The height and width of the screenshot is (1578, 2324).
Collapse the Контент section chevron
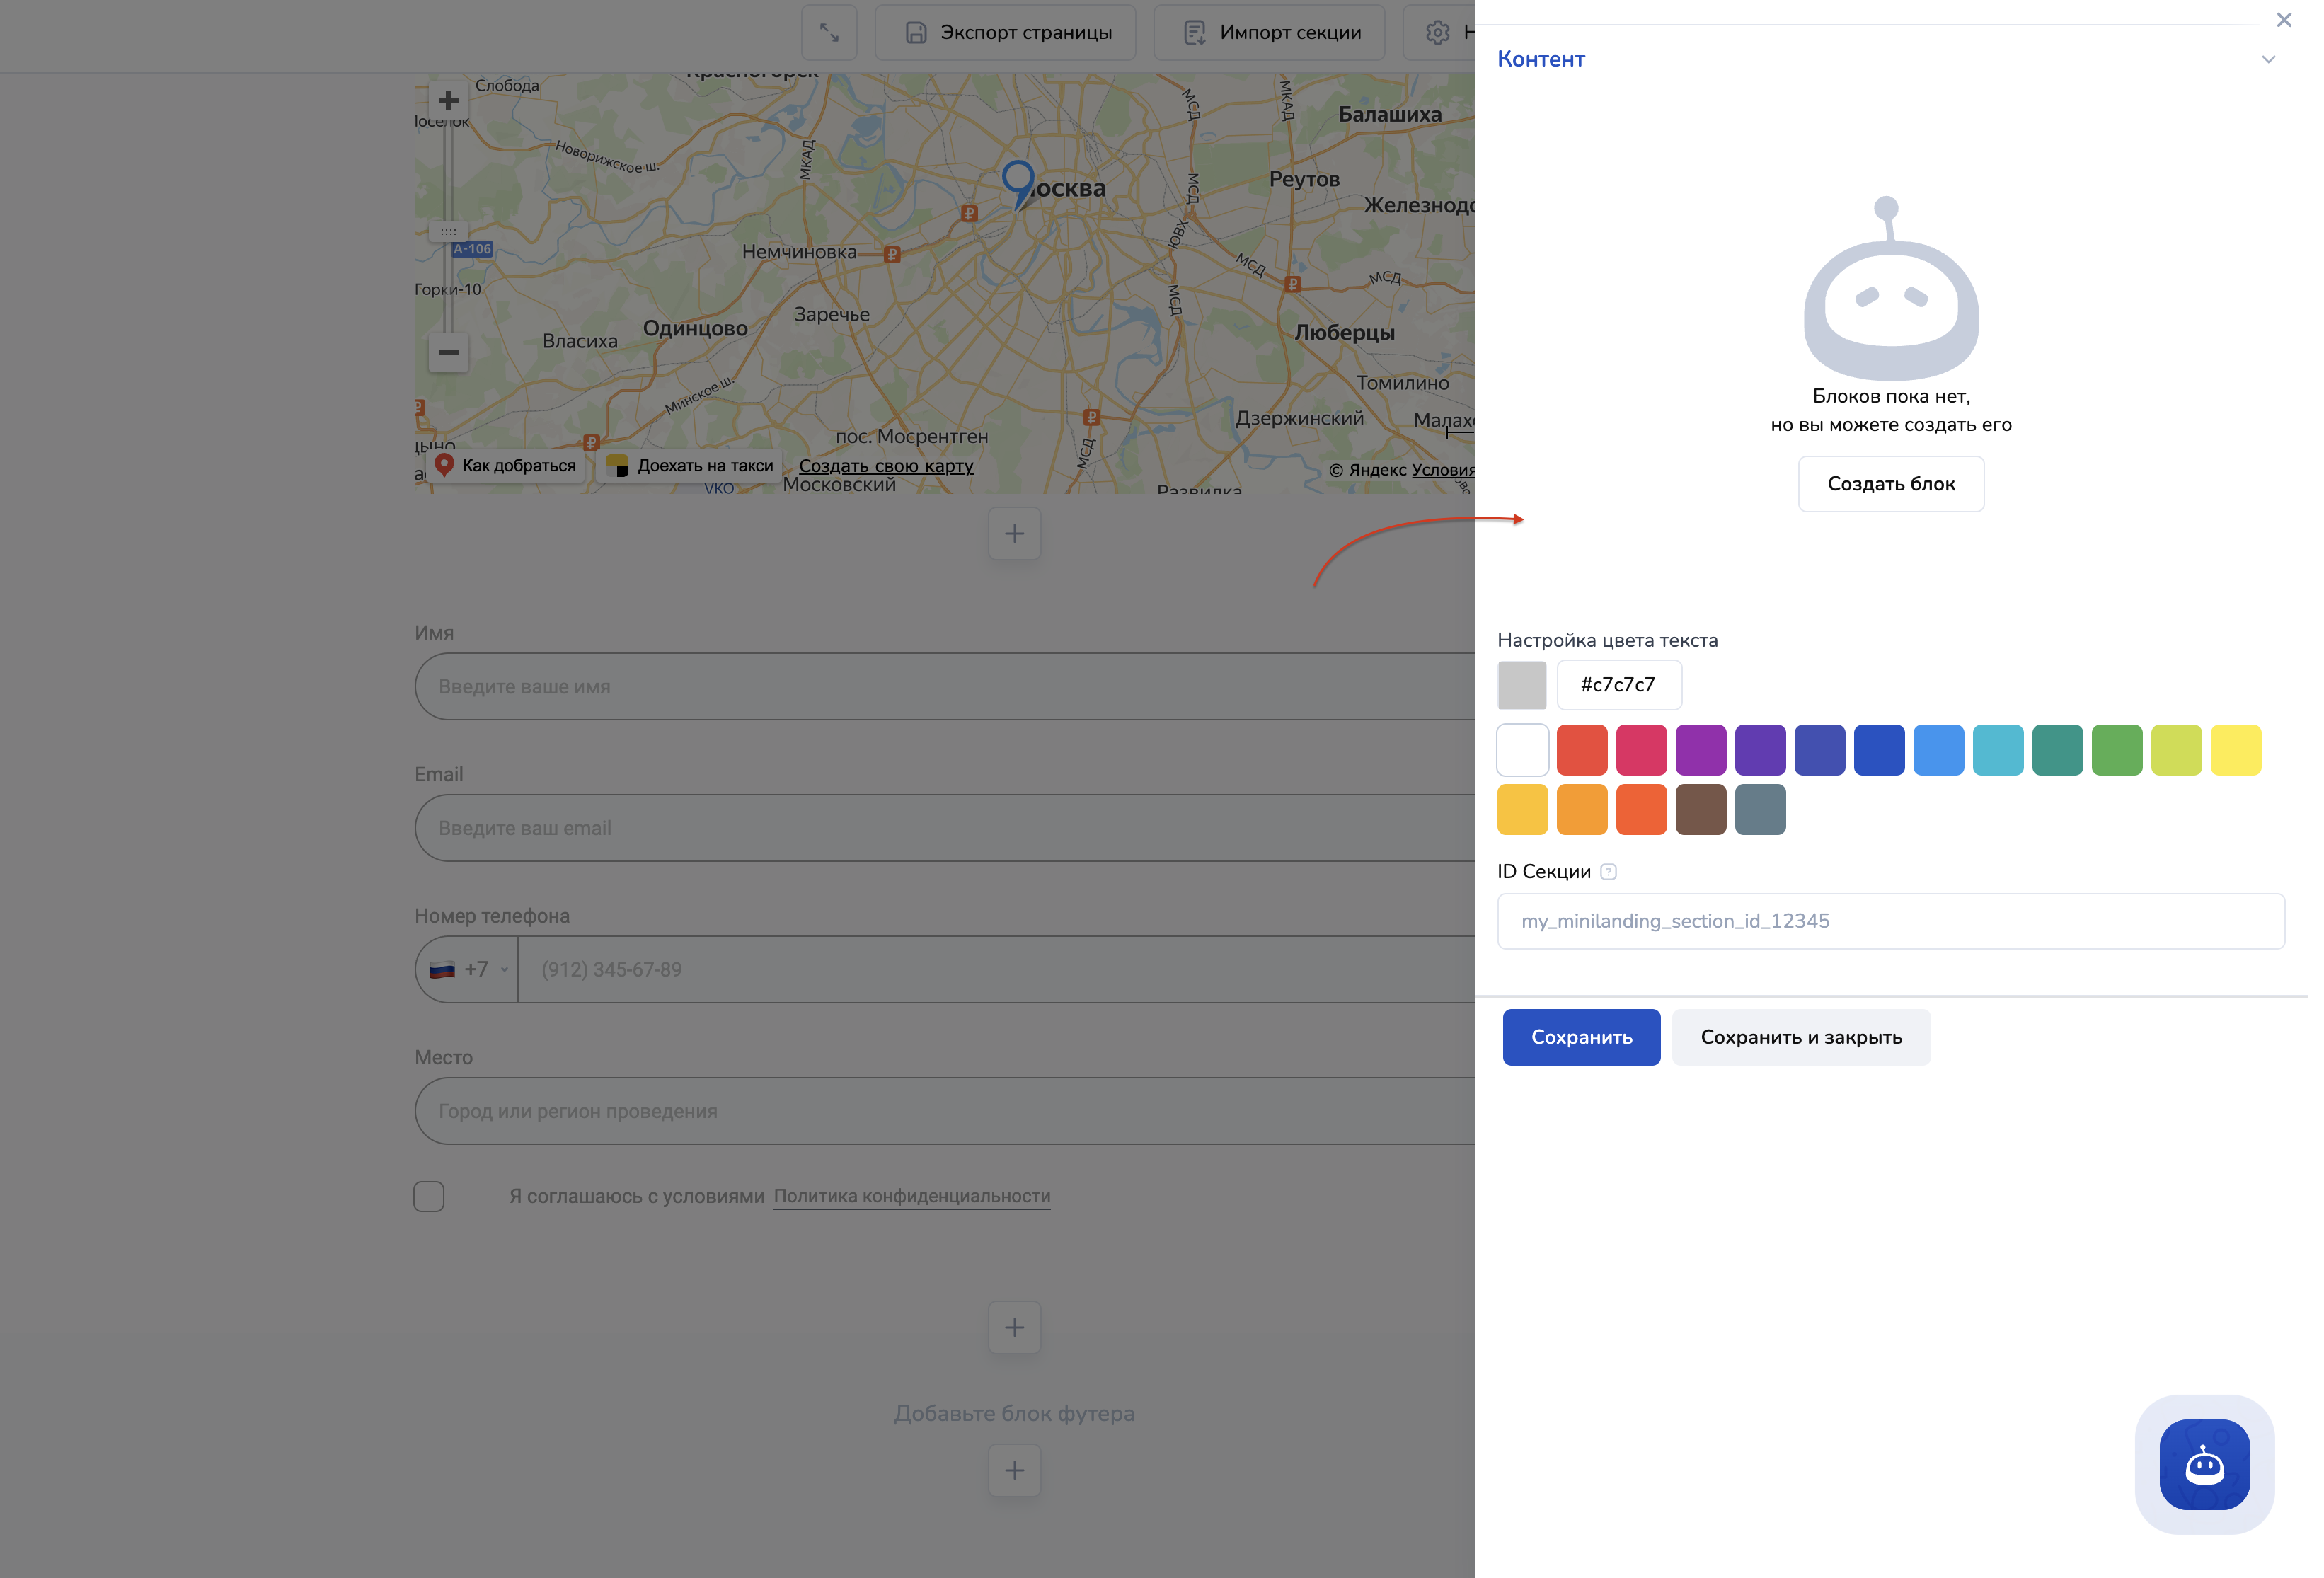pyautogui.click(x=2268, y=59)
